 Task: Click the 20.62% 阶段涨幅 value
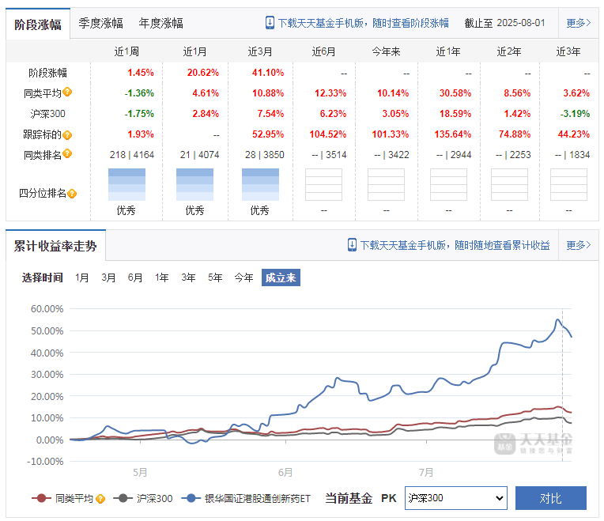203,73
